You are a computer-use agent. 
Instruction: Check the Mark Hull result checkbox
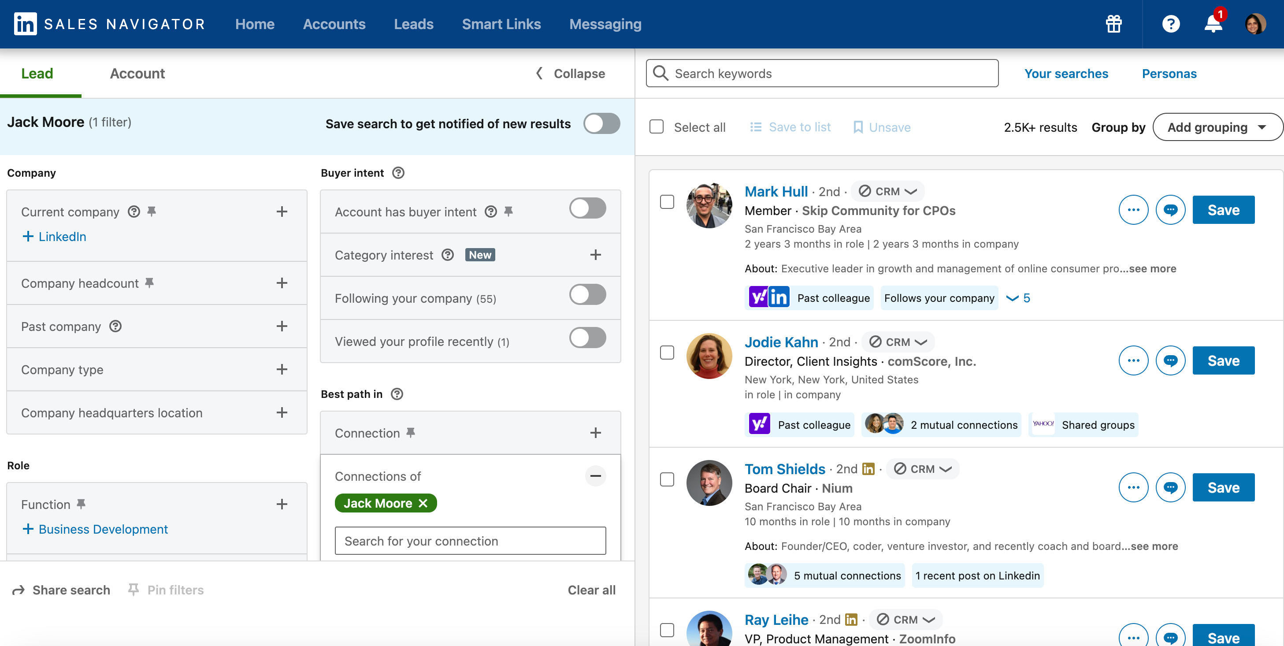(667, 202)
